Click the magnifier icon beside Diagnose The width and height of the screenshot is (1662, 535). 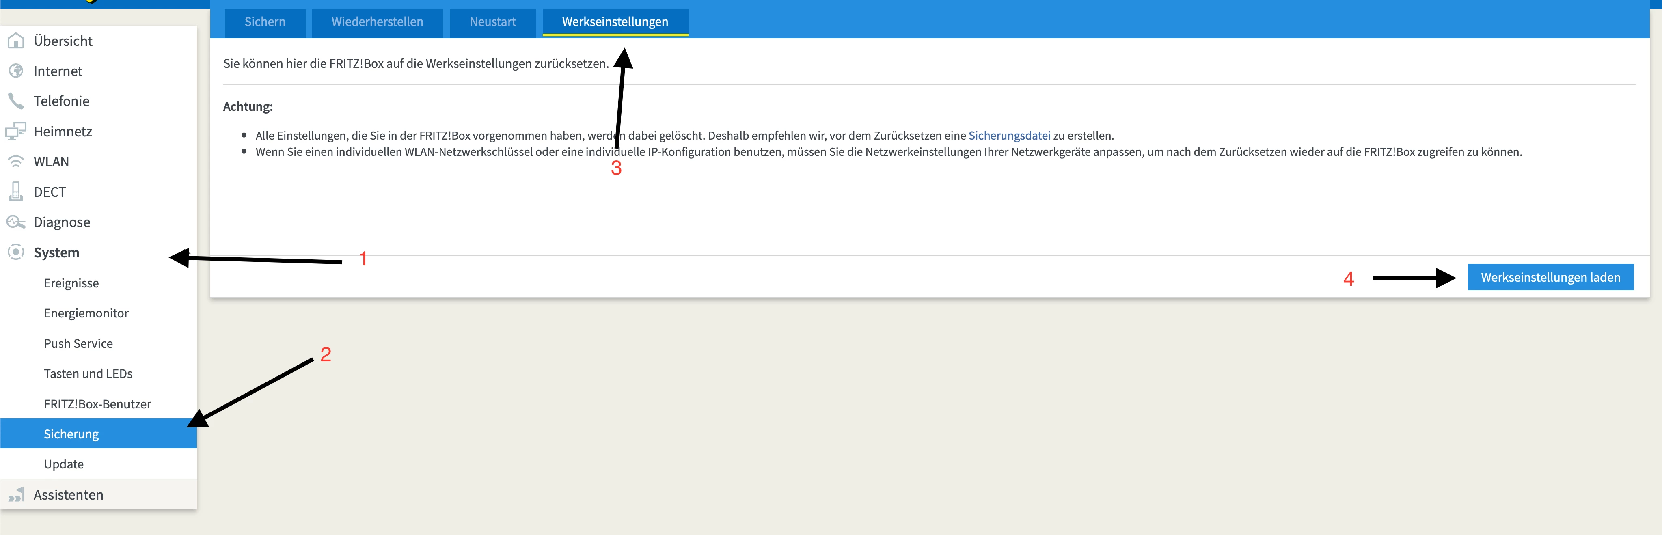(15, 222)
